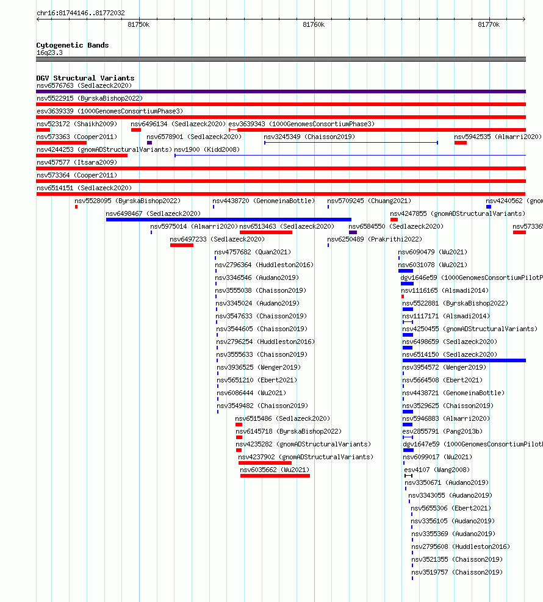
Task: Select nsv6086444 (Wu2021) label
Action: [x=251, y=393]
